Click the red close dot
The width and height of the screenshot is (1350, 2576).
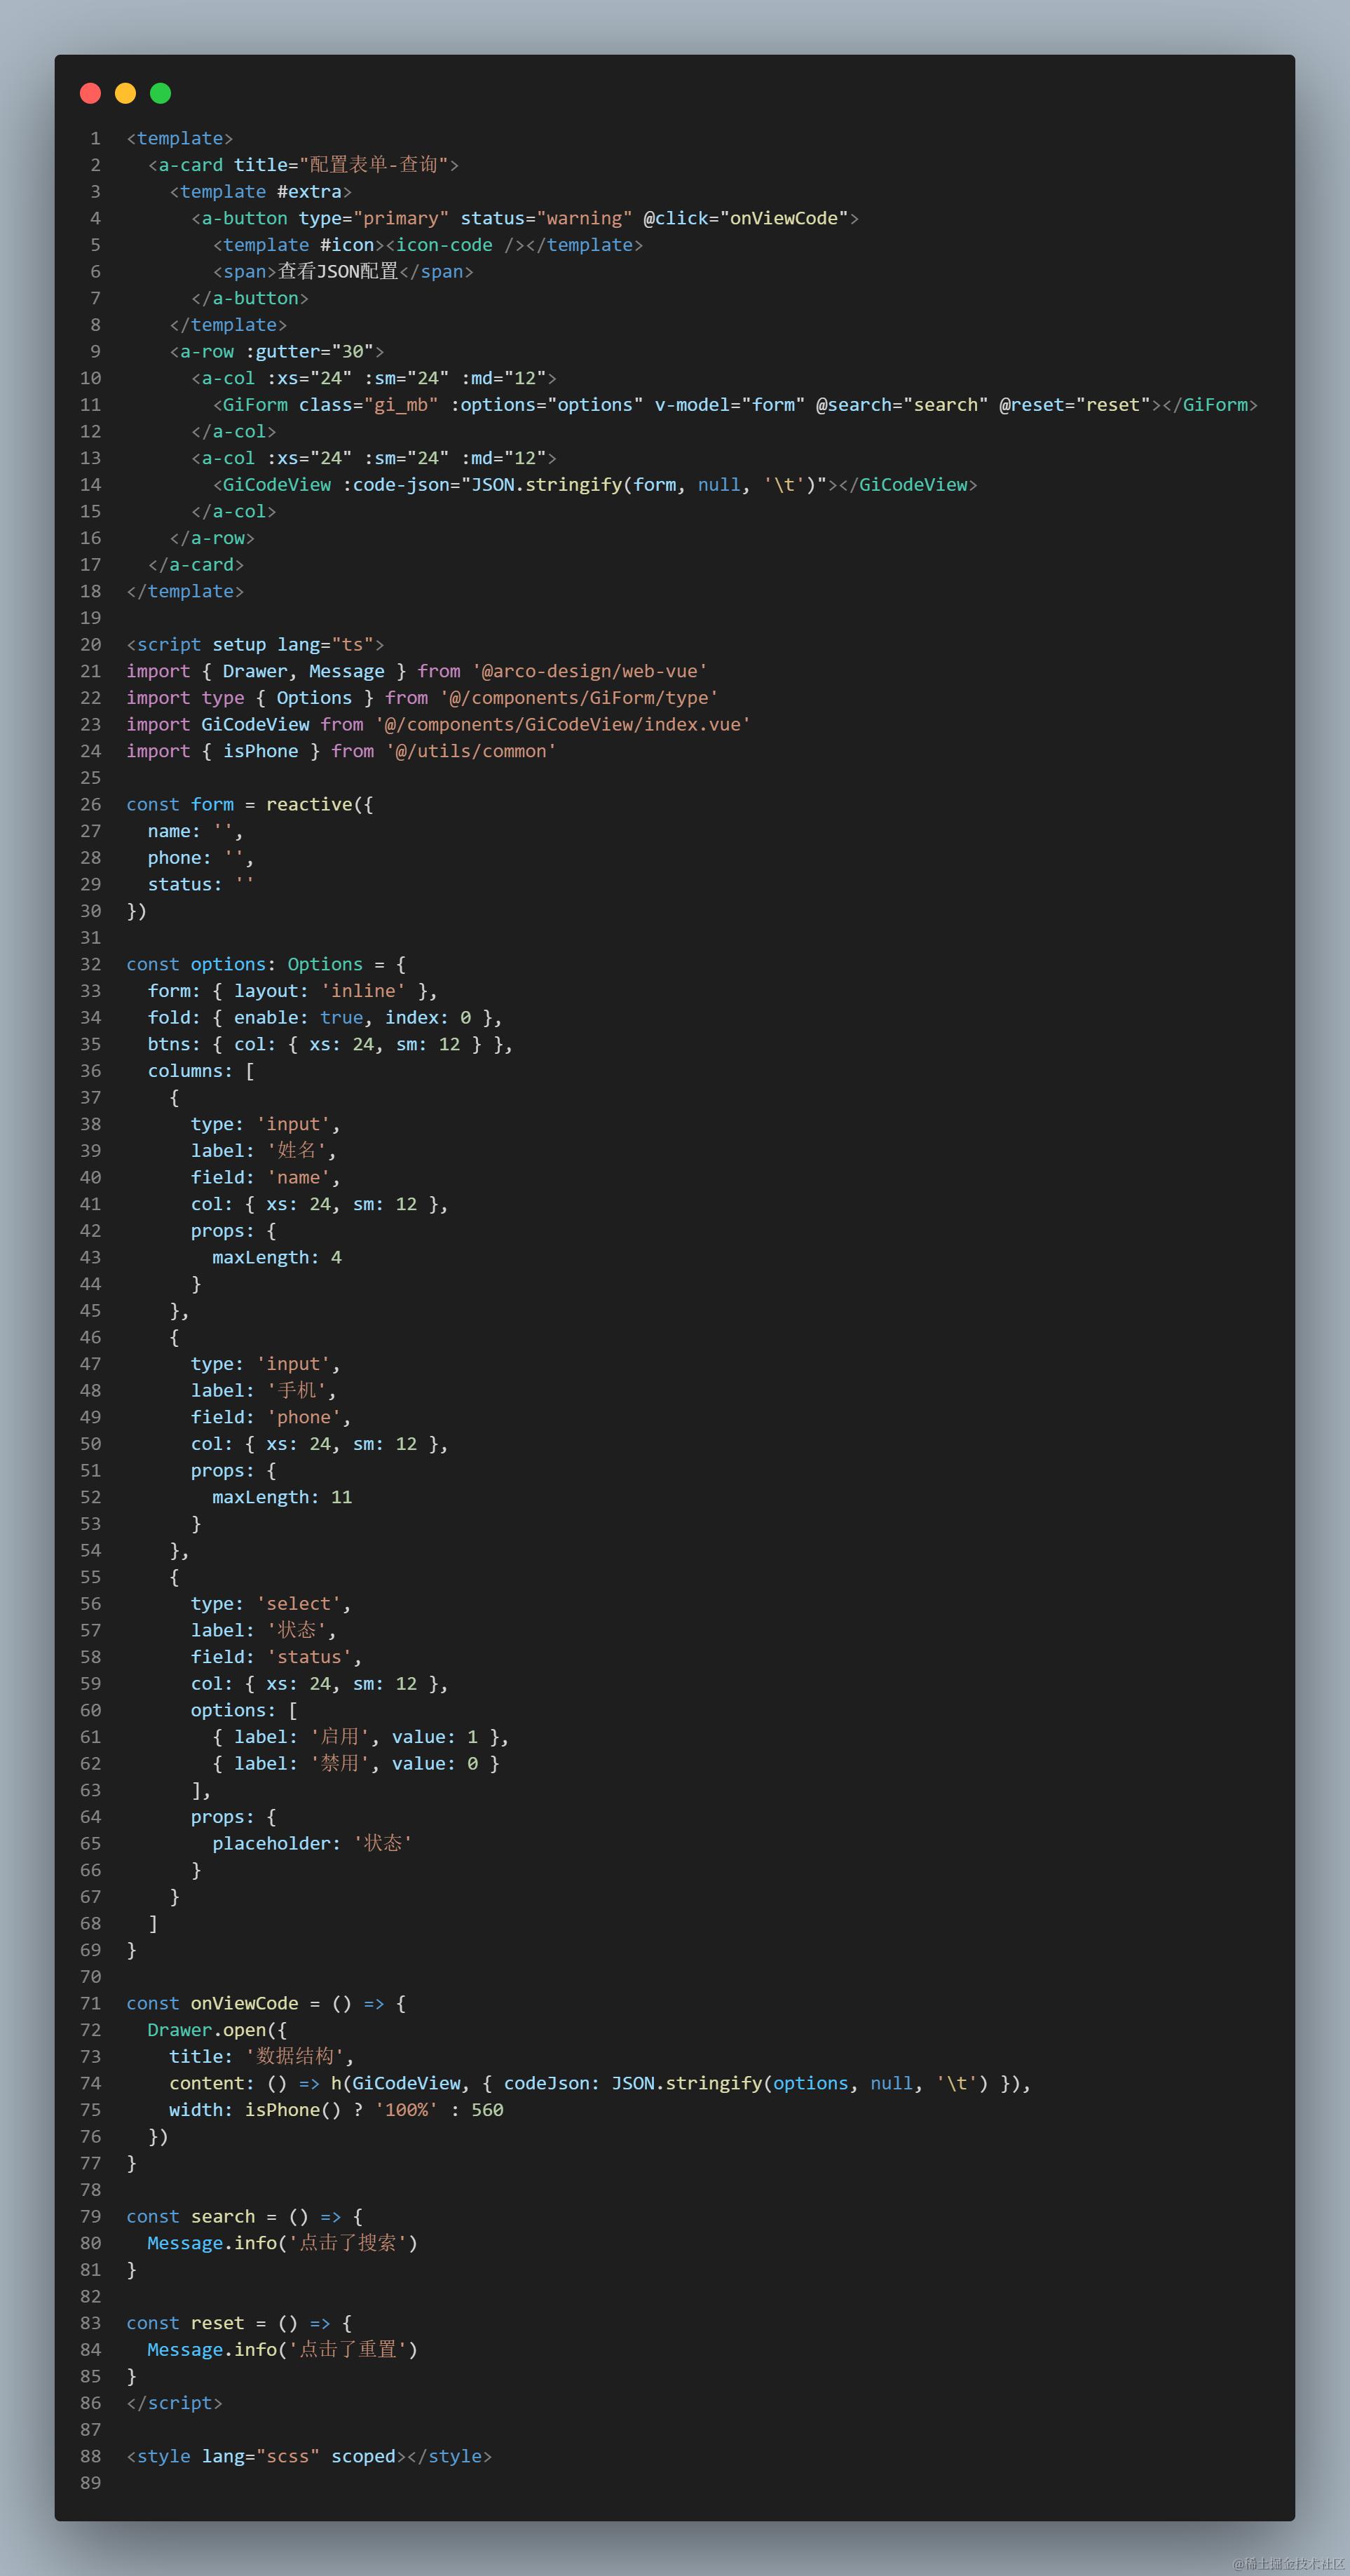tap(90, 93)
